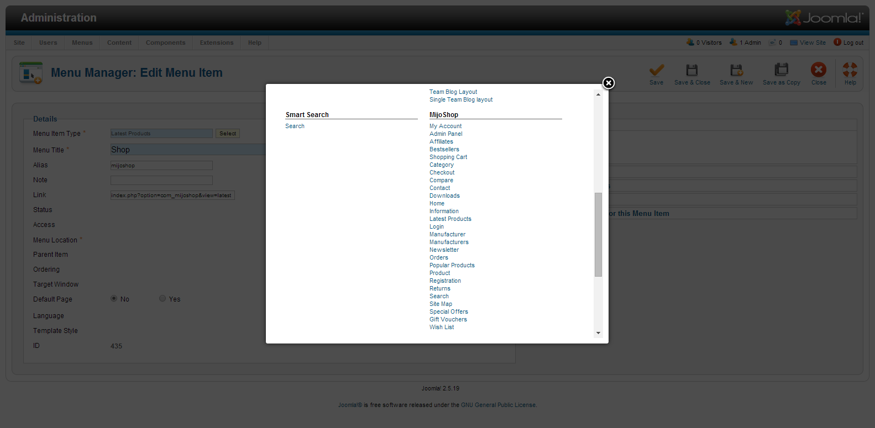Click the Menu Manager header icon
This screenshot has height=428, width=875.
click(x=31, y=73)
